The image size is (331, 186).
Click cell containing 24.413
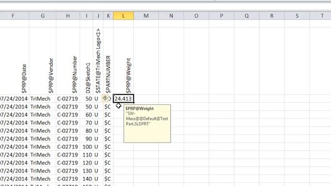124,99
